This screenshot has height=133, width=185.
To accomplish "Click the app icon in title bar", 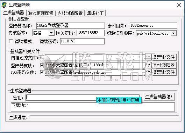I will (4, 5).
